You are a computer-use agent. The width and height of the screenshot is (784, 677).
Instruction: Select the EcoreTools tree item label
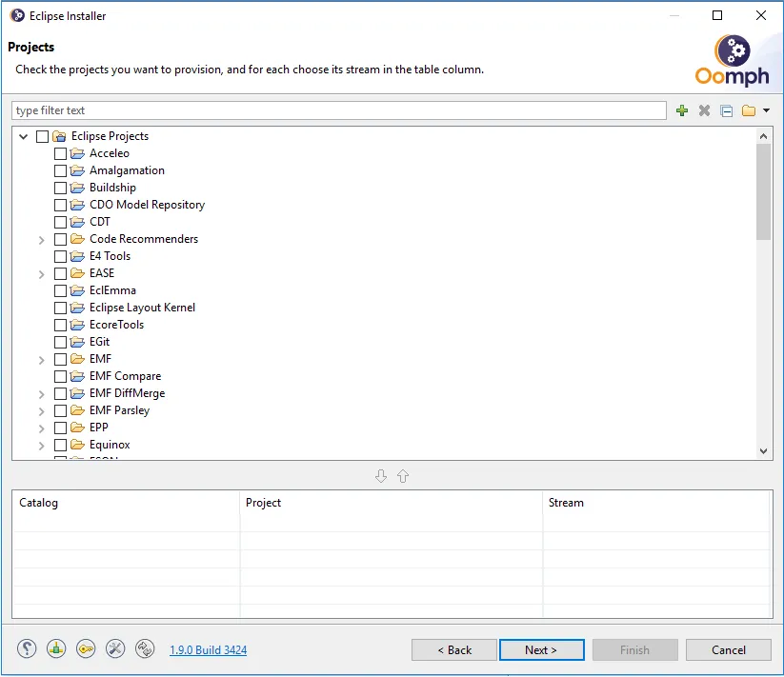(116, 325)
